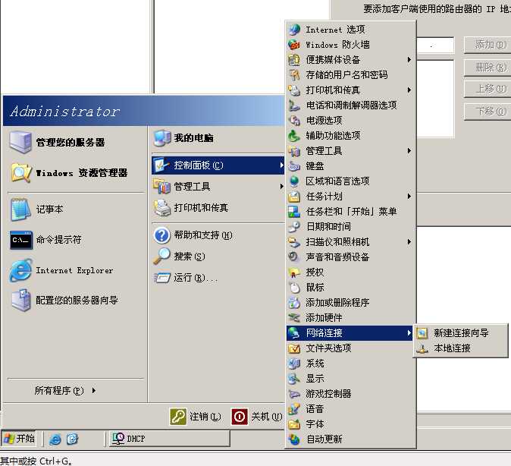Expand the 便携媒体设备 submenu arrow
The image size is (511, 466).
(x=409, y=60)
